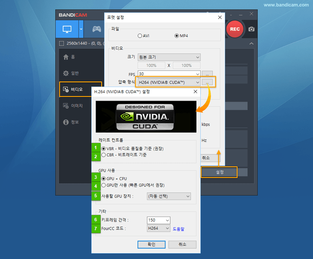Select MP4 file format

(x=181, y=36)
